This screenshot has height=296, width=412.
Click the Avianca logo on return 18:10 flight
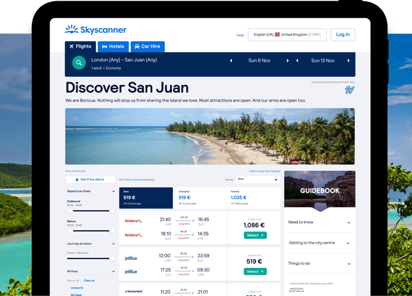coord(133,235)
